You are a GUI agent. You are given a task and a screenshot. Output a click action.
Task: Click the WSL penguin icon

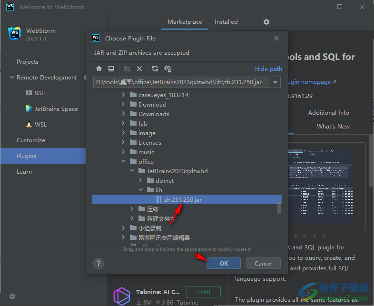coord(29,124)
